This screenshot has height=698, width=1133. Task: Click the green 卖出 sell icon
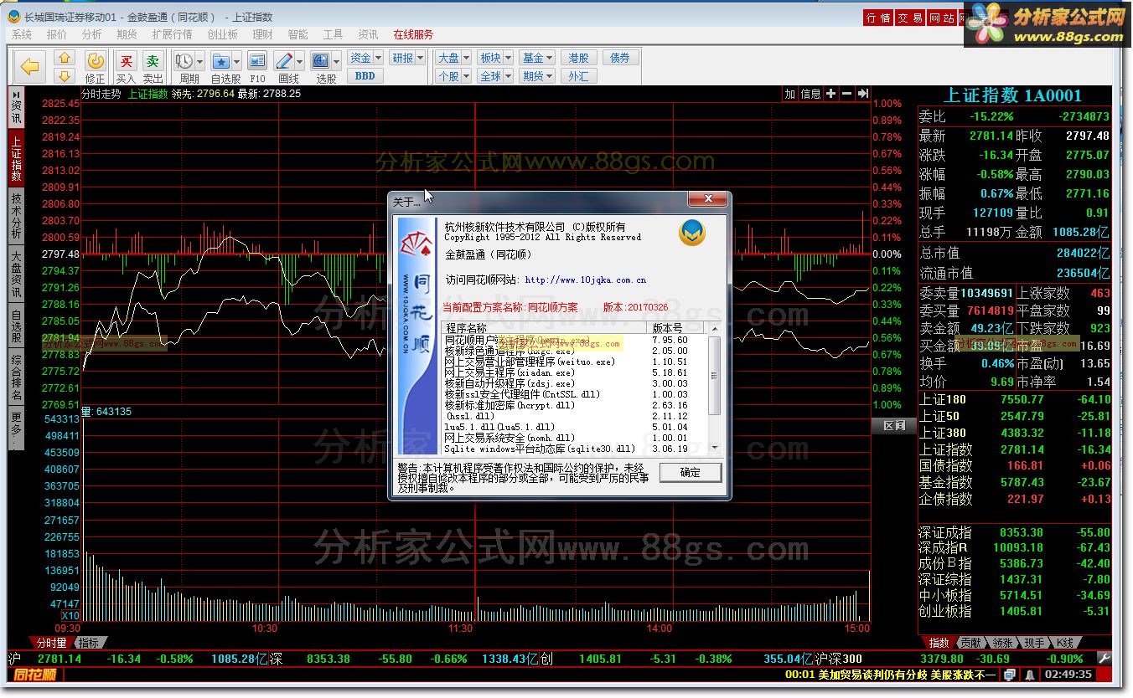pyautogui.click(x=152, y=61)
